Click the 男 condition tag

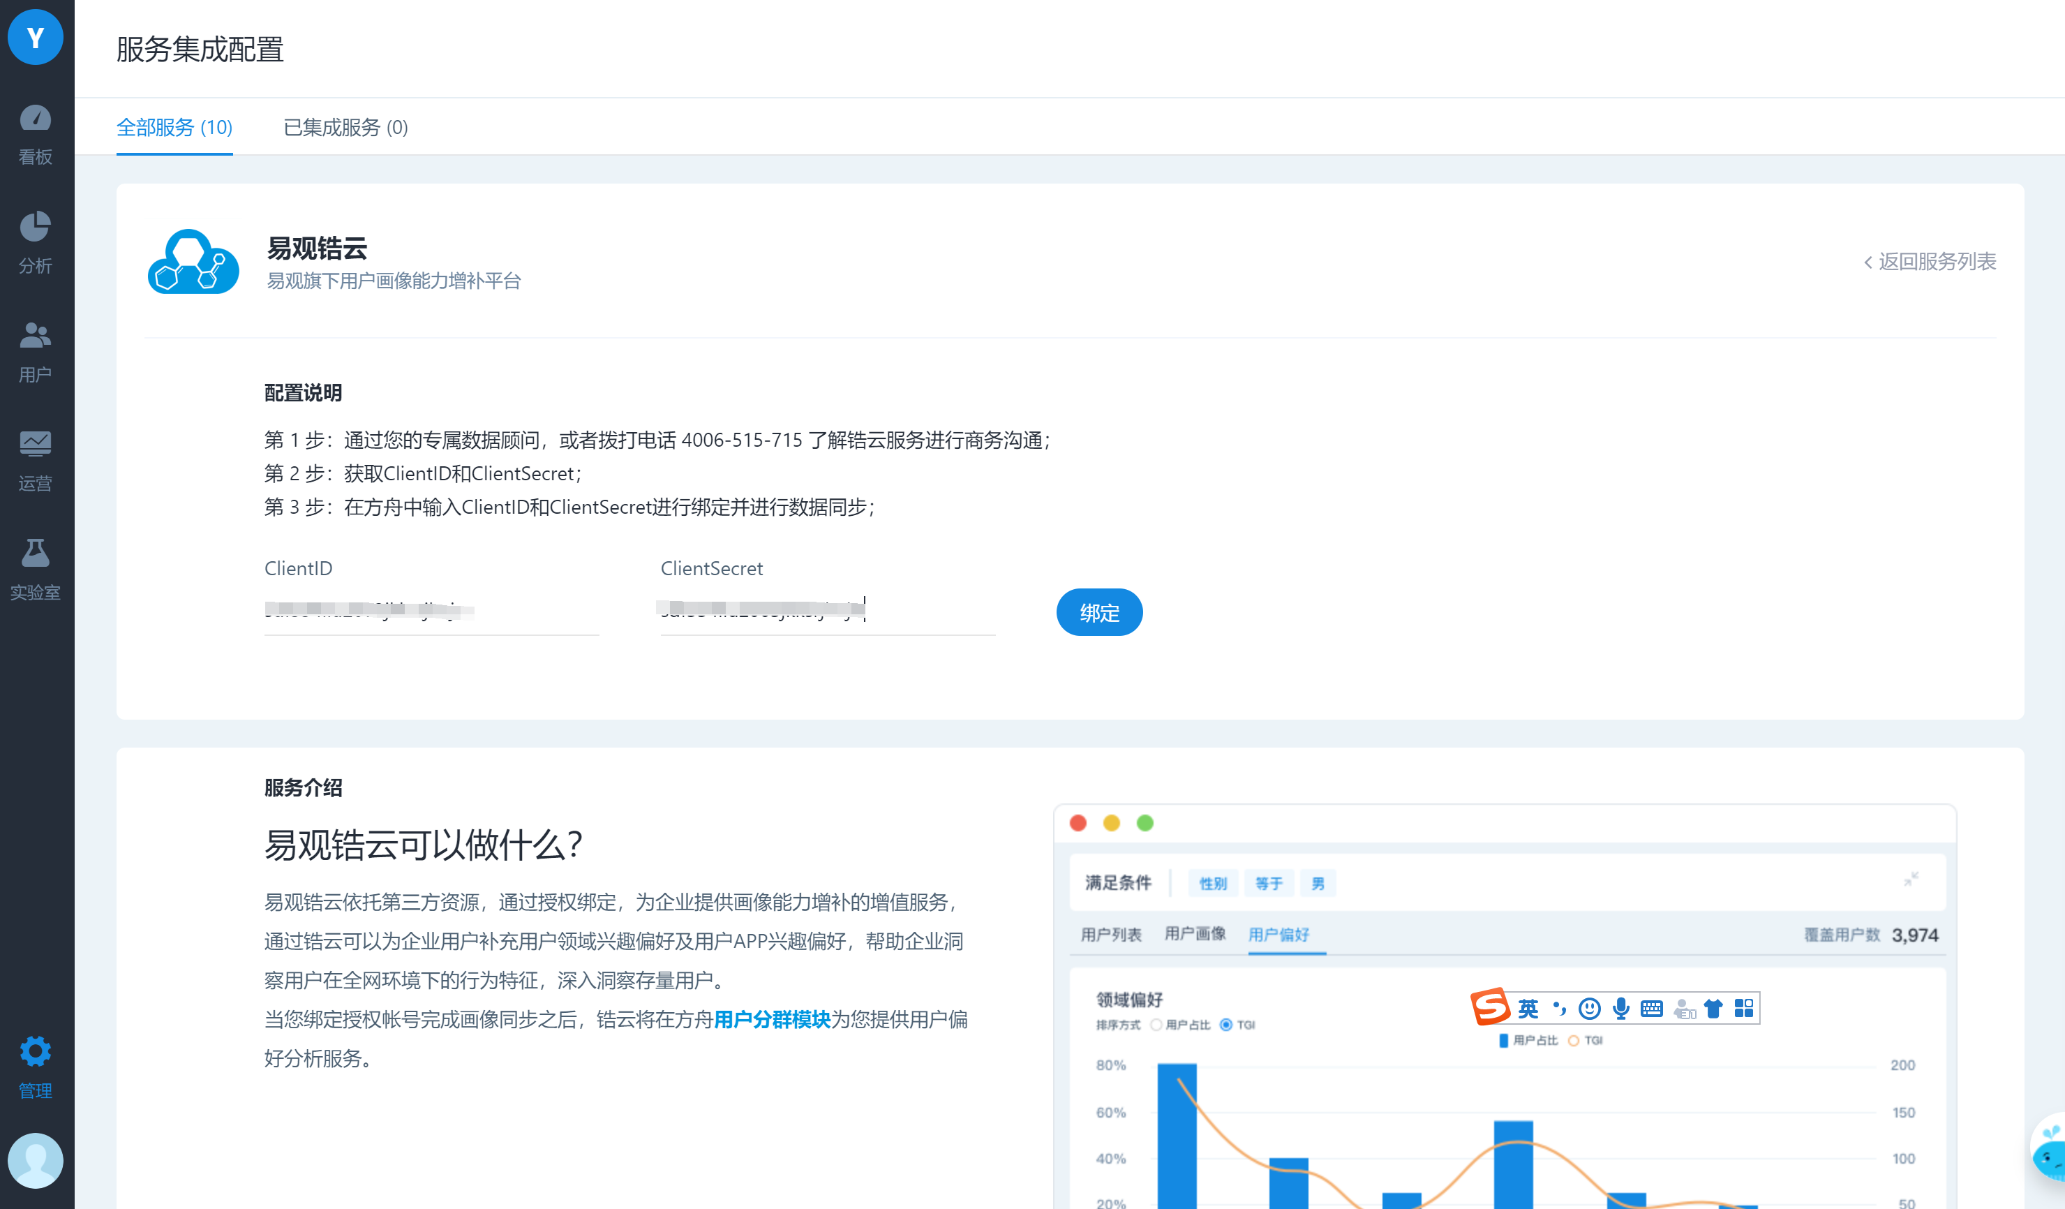[1318, 883]
